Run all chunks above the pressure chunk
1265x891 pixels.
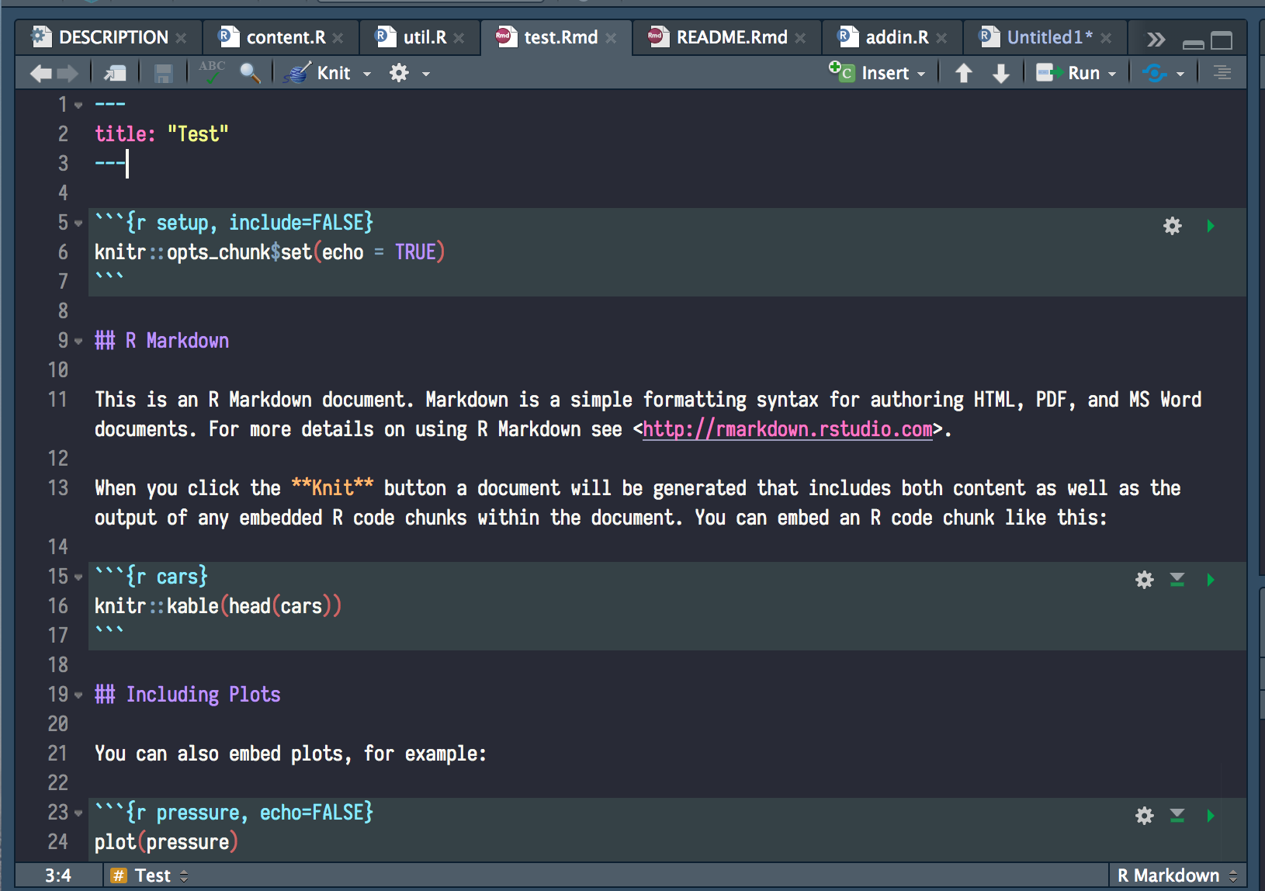coord(1177,816)
